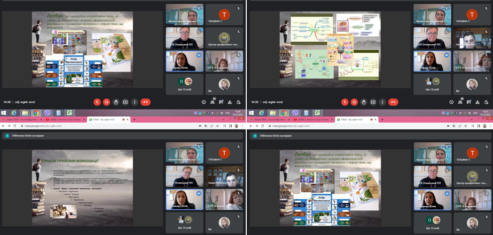Image resolution: width=493 pixels, height=235 pixels.
Task: Show the participants list in the 14:35 meeting
Action: pos(461,102)
